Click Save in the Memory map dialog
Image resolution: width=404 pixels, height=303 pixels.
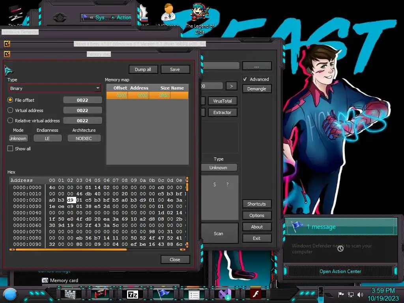pos(175,69)
